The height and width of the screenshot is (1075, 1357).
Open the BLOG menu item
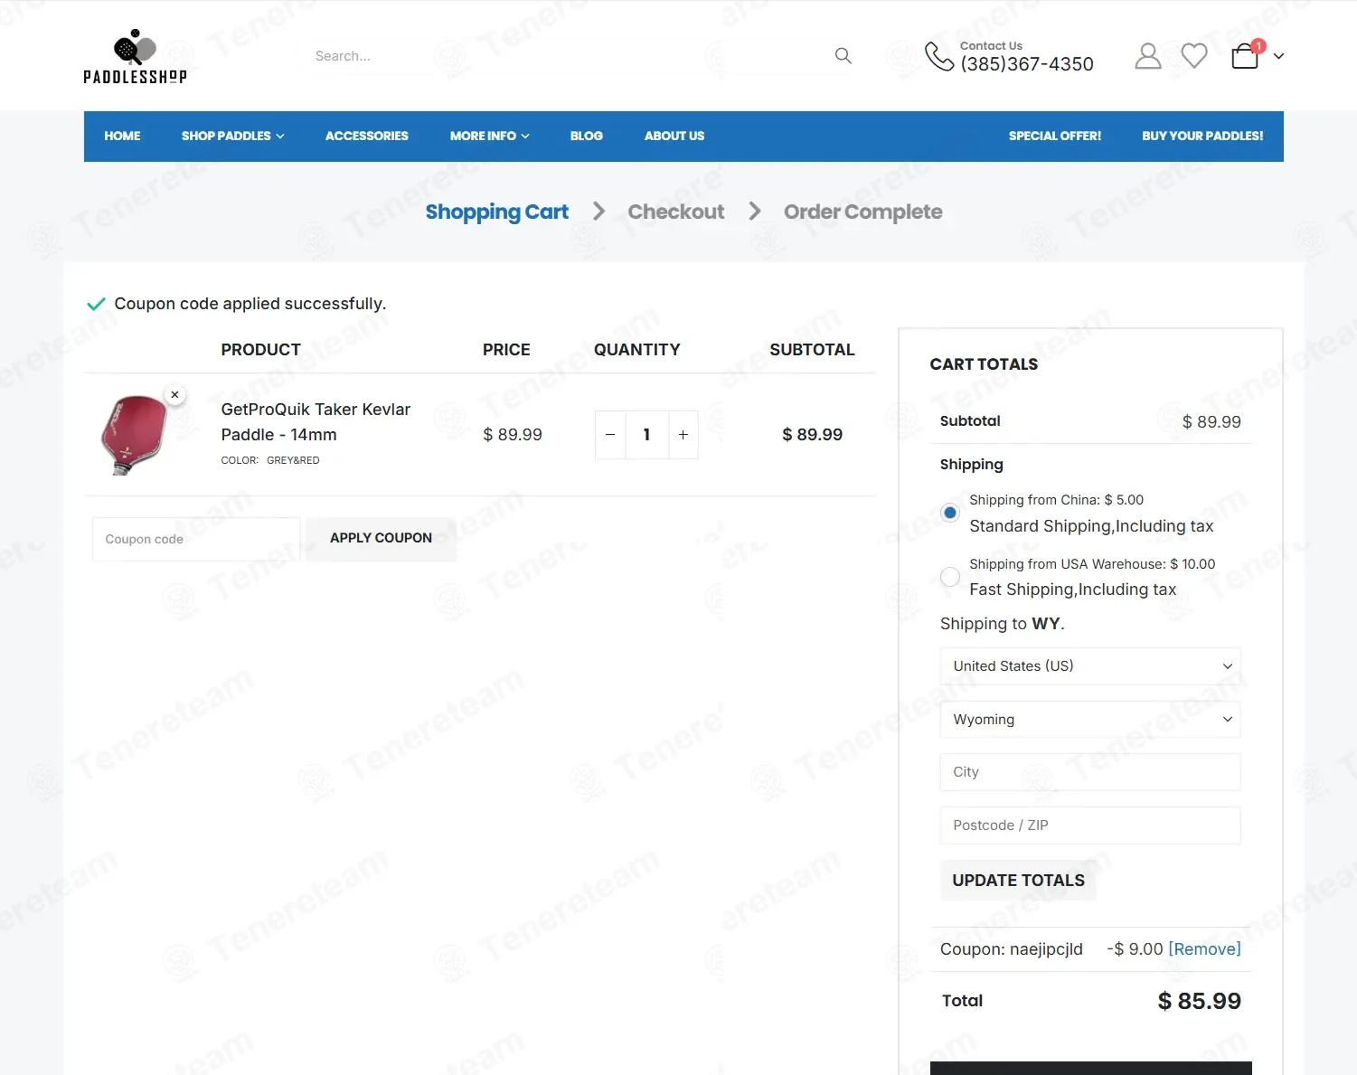coord(586,137)
